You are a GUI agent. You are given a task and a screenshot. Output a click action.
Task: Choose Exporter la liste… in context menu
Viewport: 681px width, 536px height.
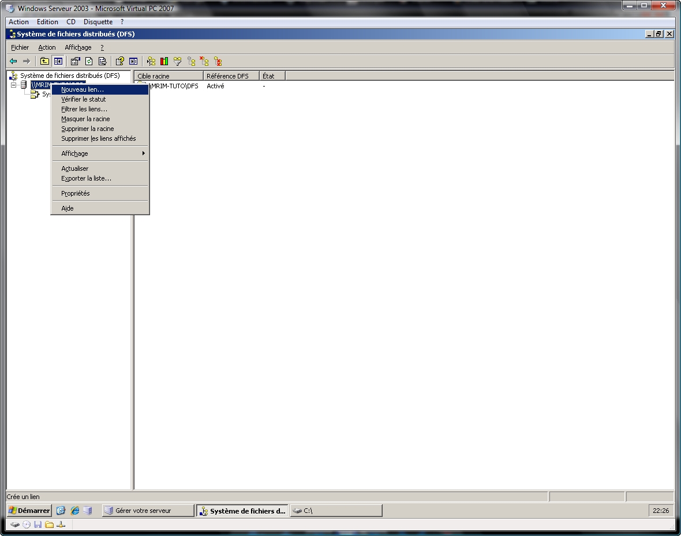100,178
